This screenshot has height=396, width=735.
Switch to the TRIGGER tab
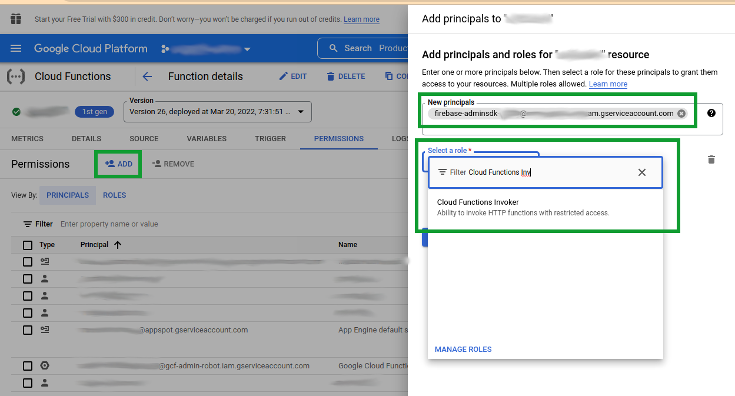click(270, 139)
